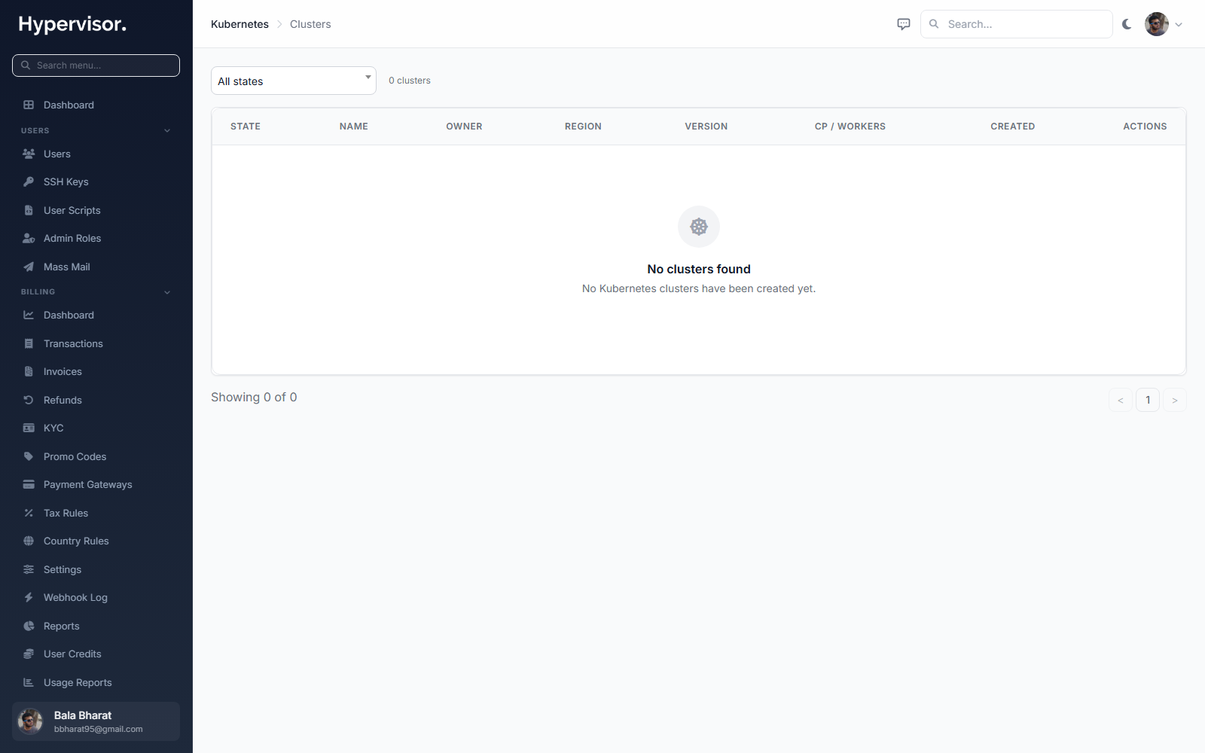Click the Webhook Log bolt icon

click(x=29, y=597)
